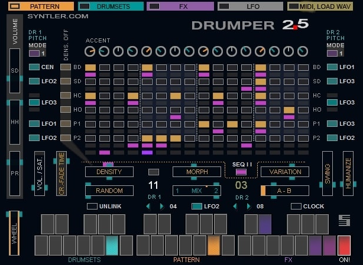Click the WHEEL slider
This screenshot has width=363, height=265.
(x=14, y=234)
